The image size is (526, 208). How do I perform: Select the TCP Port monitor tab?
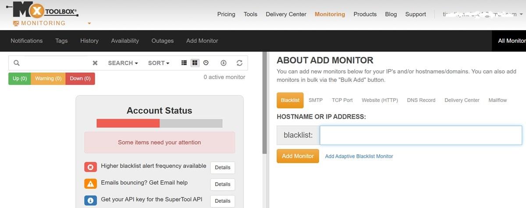(342, 100)
